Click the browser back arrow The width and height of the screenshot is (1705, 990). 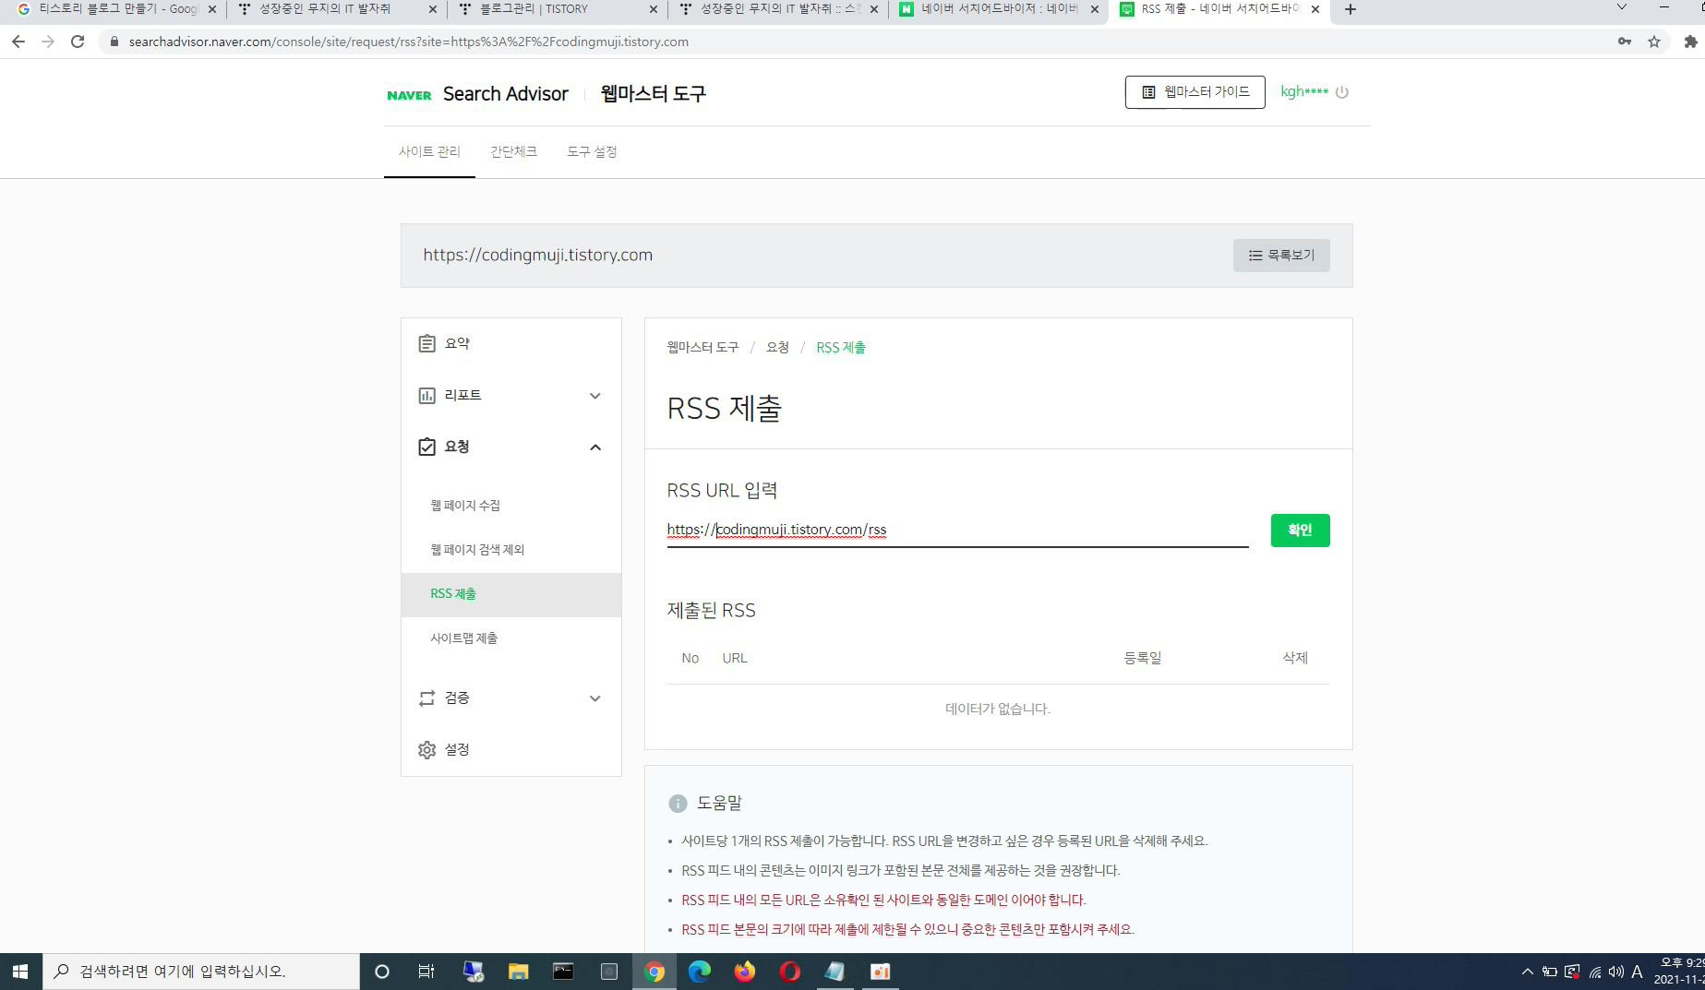(x=18, y=42)
